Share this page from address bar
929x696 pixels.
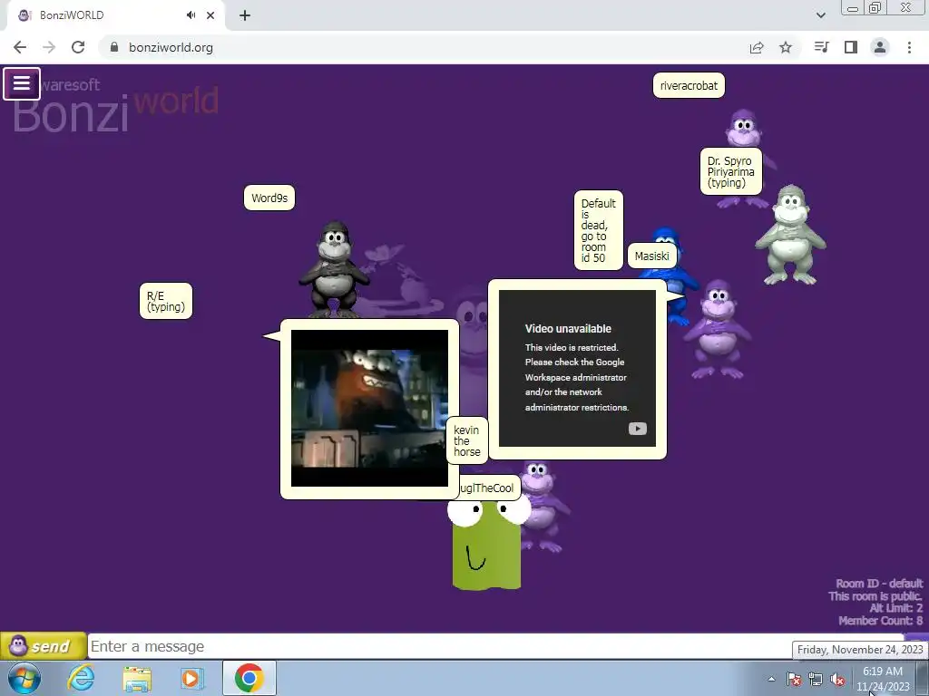point(757,47)
